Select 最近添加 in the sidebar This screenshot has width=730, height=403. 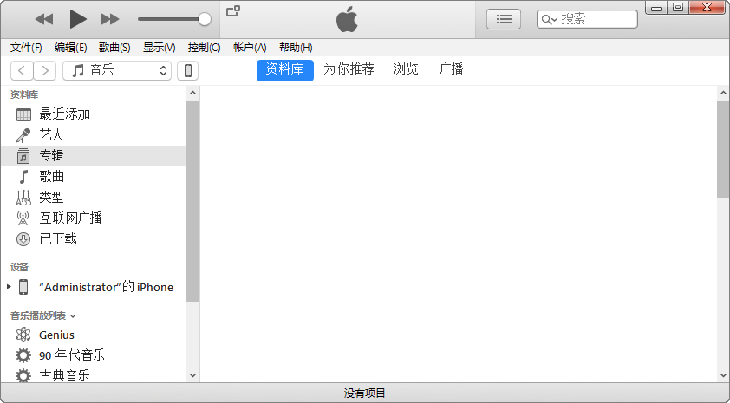click(94, 114)
